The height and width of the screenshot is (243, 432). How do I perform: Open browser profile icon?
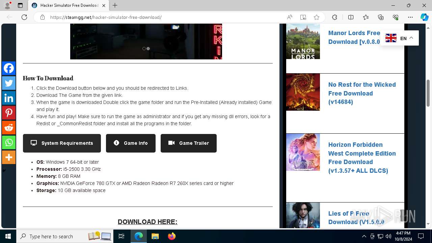click(7, 5)
